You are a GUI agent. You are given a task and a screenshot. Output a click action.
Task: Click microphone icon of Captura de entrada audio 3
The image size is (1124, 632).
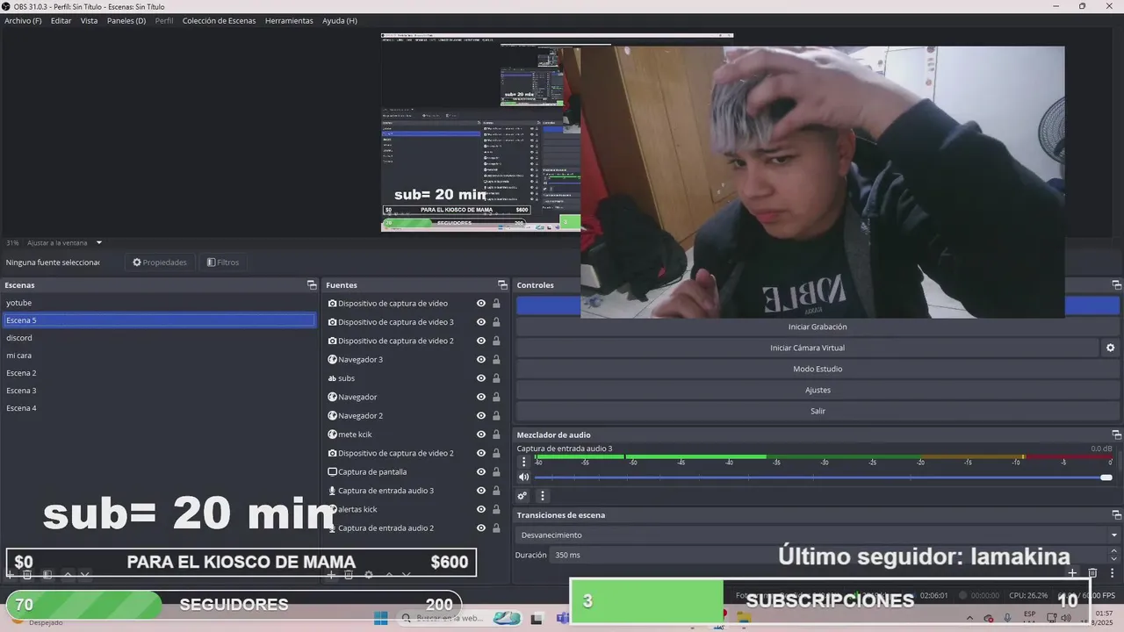333,491
